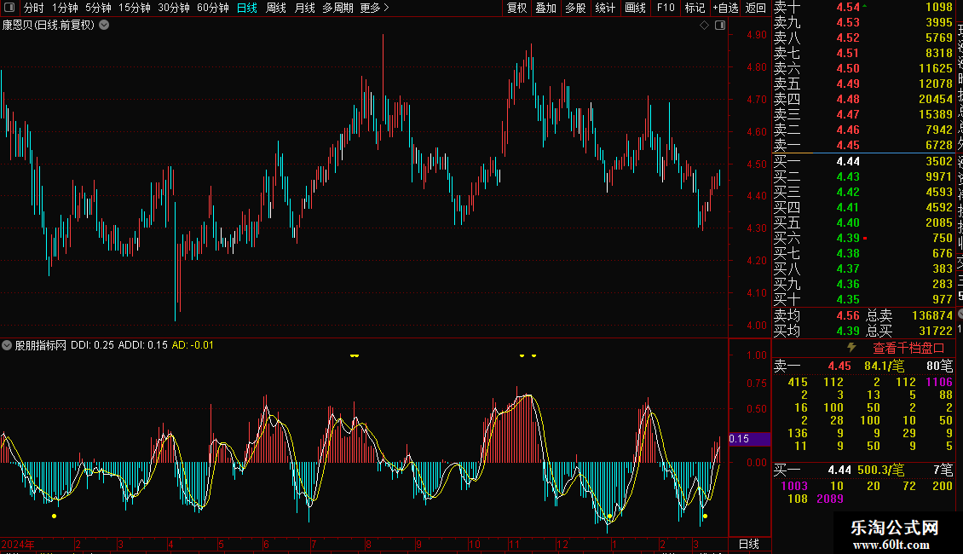
Task: Click the 总买 total volume 31722
Action: [x=936, y=331]
